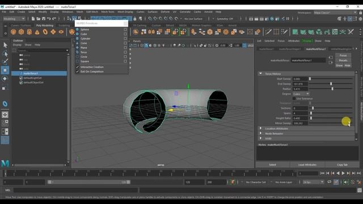Click the Presets button
The image size is (363, 204).
coord(343,61)
